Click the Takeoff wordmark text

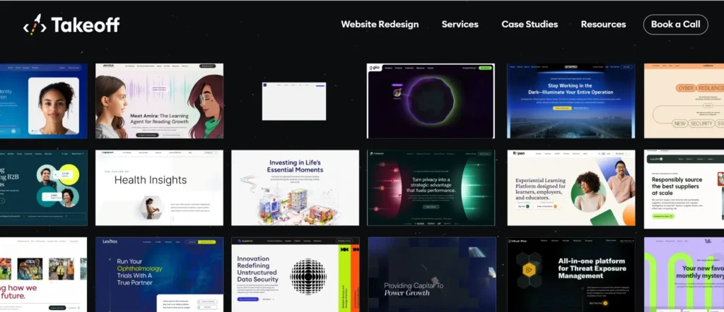click(86, 25)
